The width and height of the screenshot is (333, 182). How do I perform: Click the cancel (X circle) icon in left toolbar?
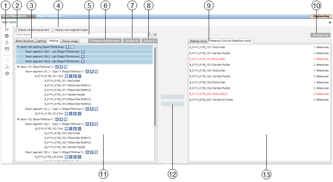point(7,36)
